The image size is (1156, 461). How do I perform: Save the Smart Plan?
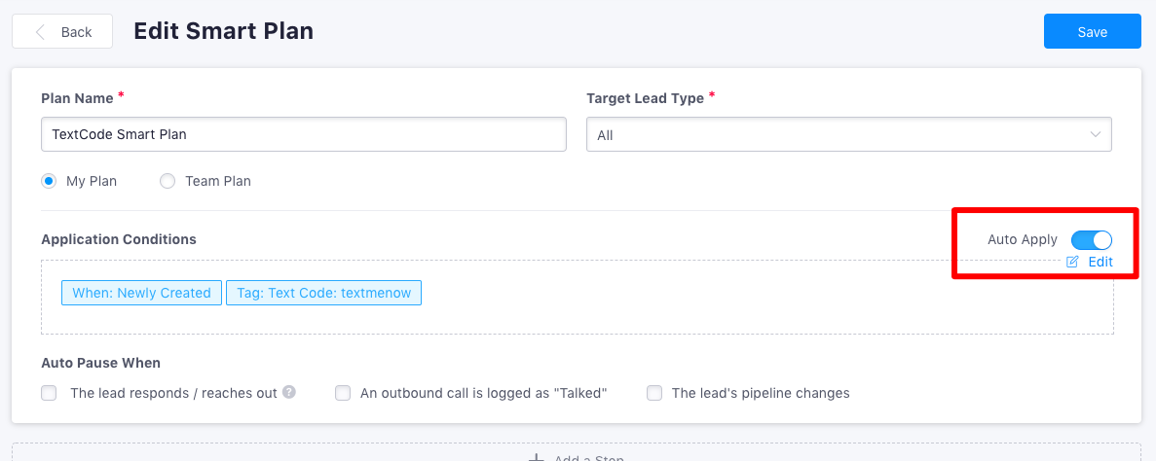point(1092,32)
